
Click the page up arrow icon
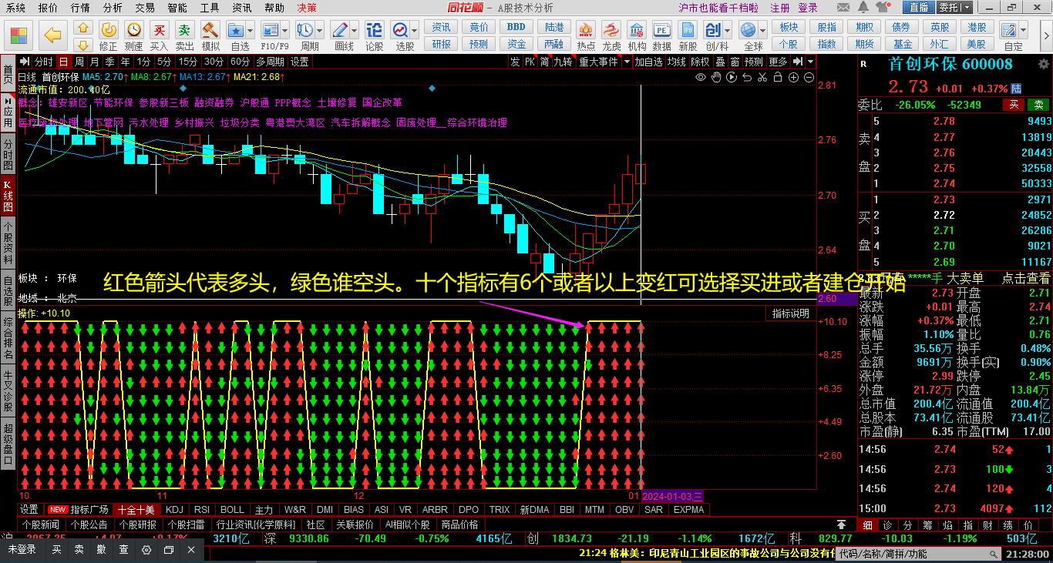coord(83,27)
